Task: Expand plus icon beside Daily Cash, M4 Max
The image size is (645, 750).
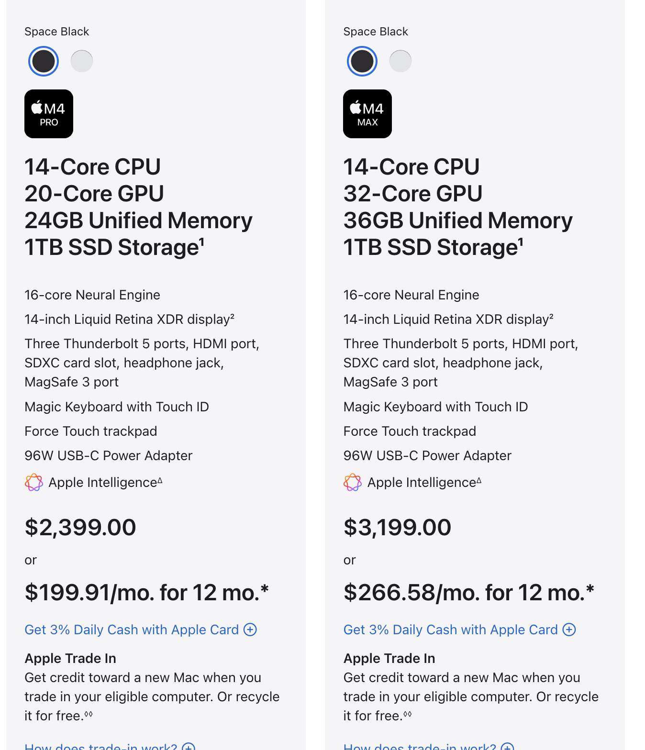Action: tap(569, 629)
